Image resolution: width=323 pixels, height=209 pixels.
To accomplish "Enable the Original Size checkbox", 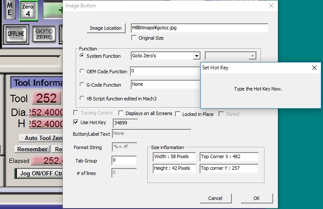I will [134, 38].
